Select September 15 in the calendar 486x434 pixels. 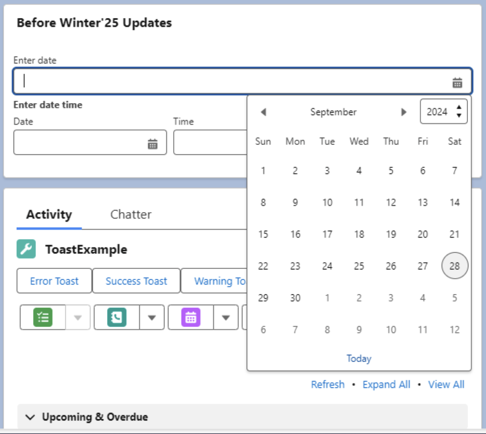point(263,234)
